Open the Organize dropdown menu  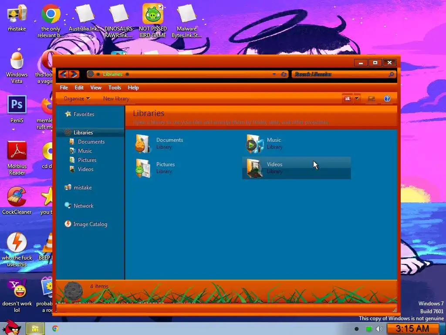[x=77, y=99]
